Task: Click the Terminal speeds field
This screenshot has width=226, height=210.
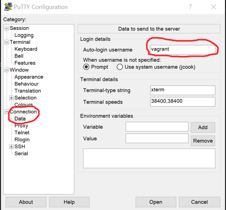Action: (183, 102)
